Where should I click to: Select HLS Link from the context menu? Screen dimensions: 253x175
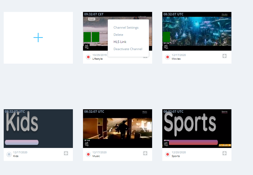[x=120, y=42]
